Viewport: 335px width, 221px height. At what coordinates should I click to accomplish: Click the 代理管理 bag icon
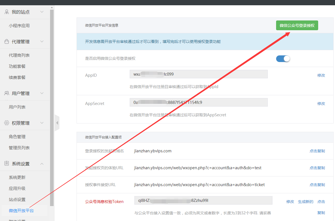coord(7,42)
